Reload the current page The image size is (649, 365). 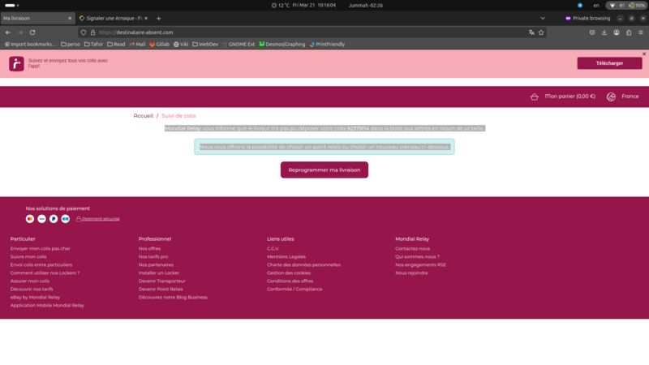32,32
